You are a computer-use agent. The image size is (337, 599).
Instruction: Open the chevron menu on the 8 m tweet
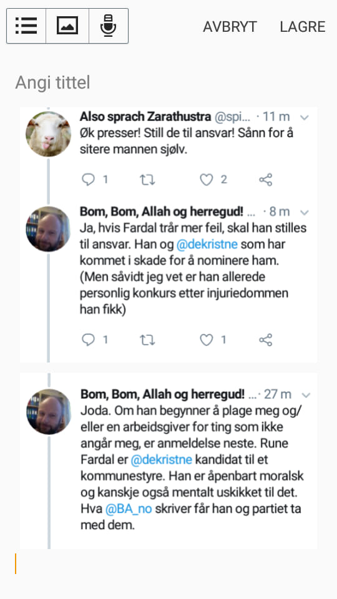pyautogui.click(x=305, y=212)
